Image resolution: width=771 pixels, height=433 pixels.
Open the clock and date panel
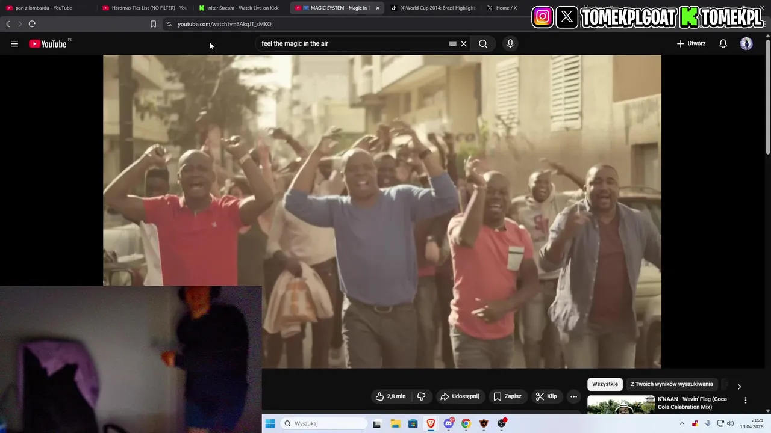[751, 423]
